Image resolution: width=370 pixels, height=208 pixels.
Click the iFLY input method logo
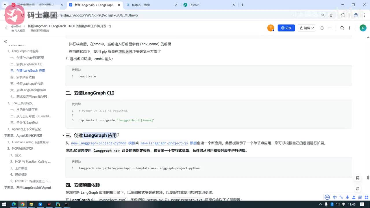pyautogui.click(x=327, y=197)
